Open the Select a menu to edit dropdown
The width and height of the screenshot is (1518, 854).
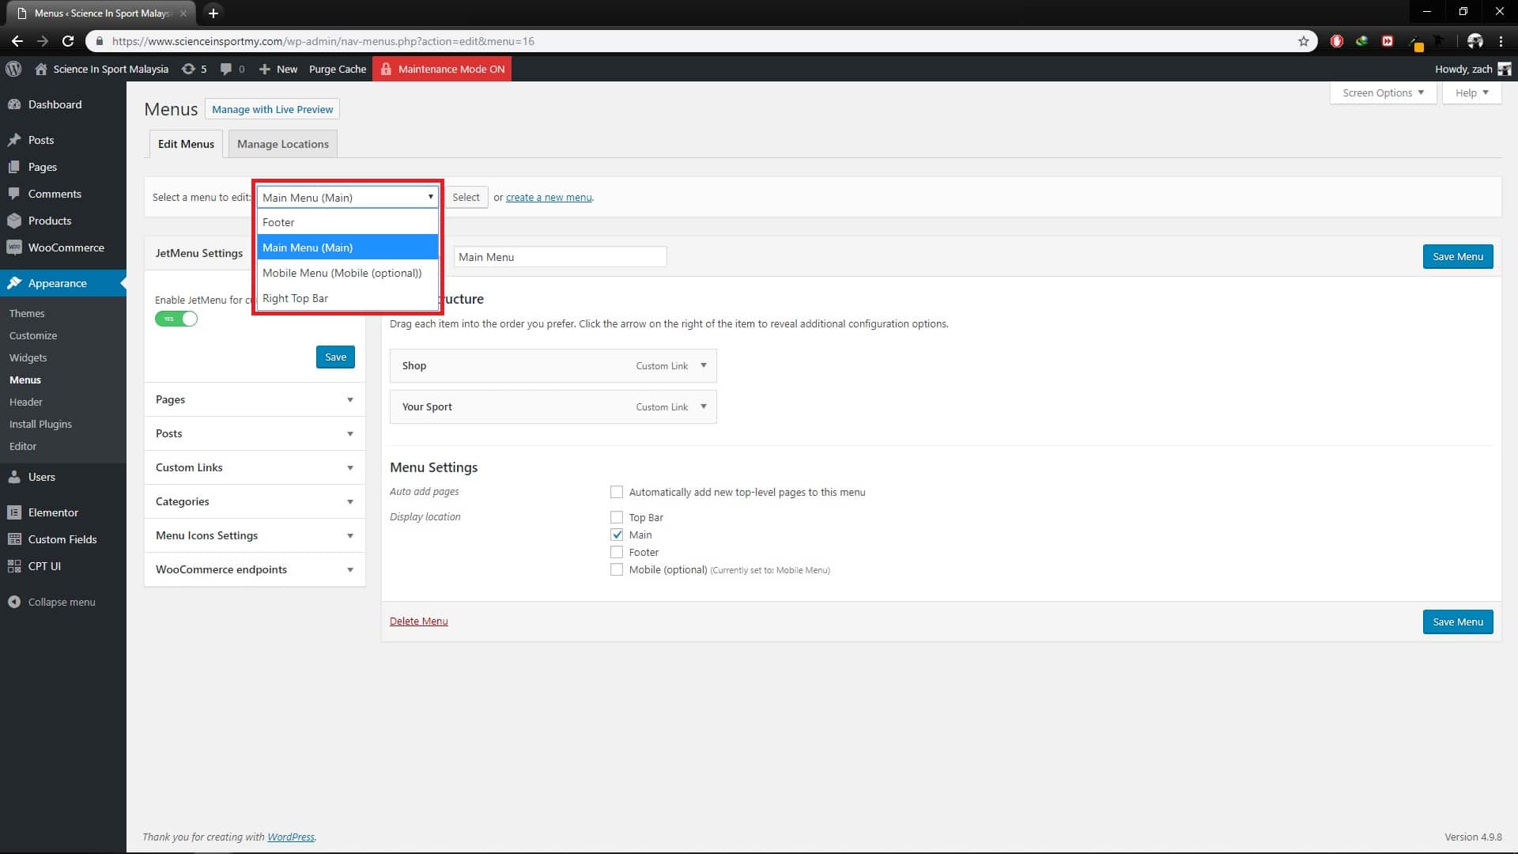pyautogui.click(x=348, y=197)
